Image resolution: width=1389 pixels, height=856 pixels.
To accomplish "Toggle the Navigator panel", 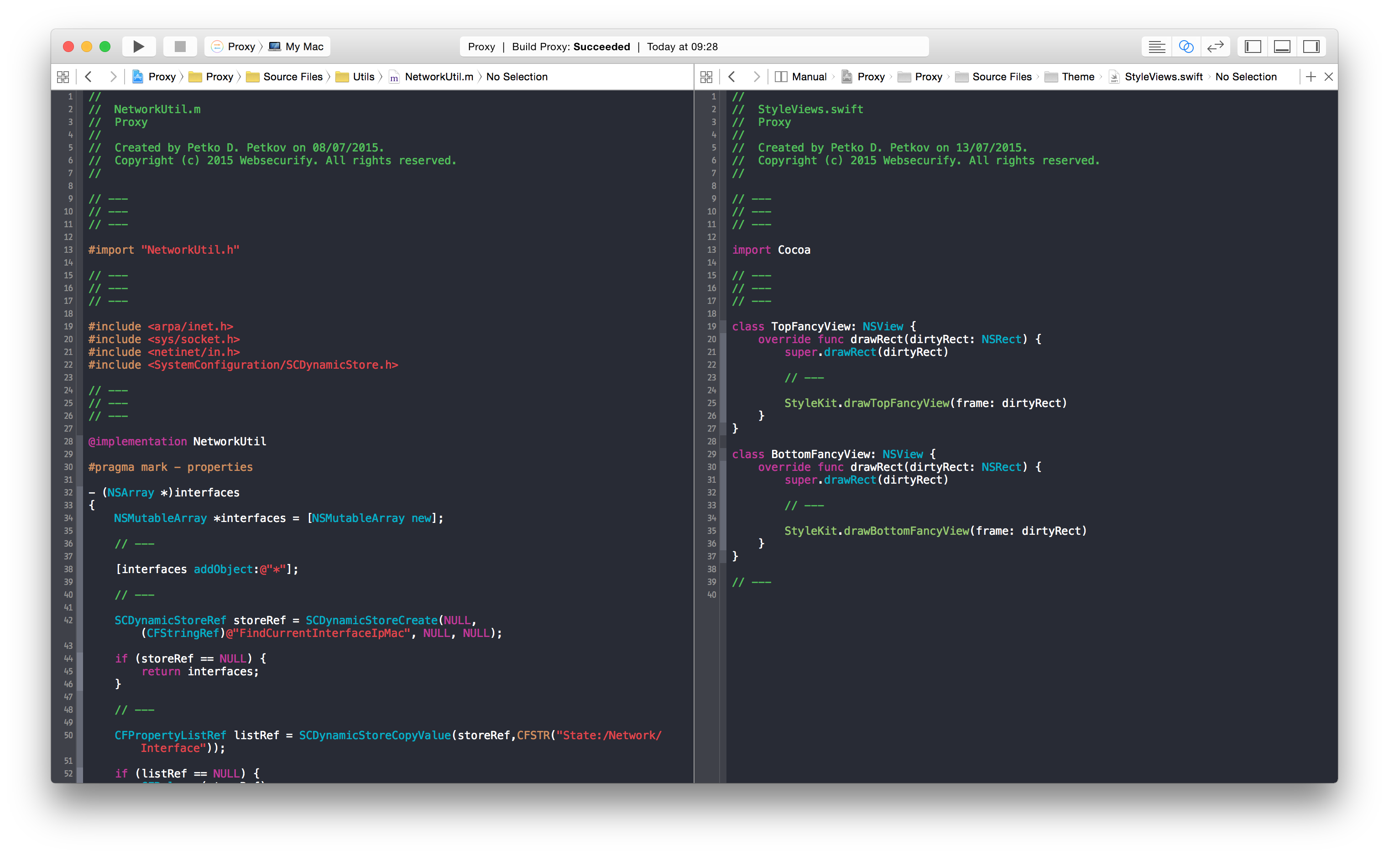I will [x=1253, y=47].
